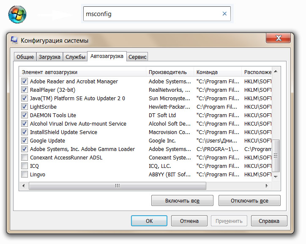Image resolution: width=306 pixels, height=244 pixels.
Task: Go to the Службы tab
Action: 75,57
